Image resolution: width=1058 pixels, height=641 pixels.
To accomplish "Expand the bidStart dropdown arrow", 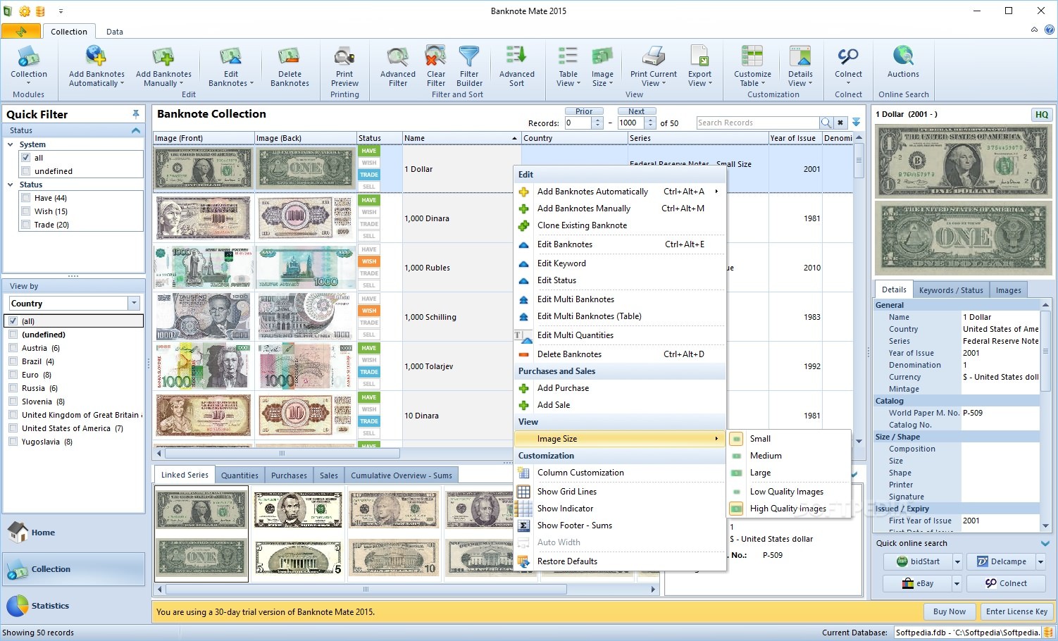I will [x=957, y=561].
